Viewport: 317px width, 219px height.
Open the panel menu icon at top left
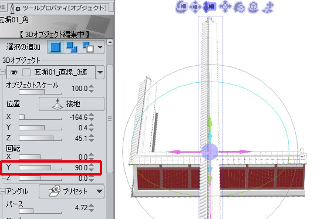point(2,7)
